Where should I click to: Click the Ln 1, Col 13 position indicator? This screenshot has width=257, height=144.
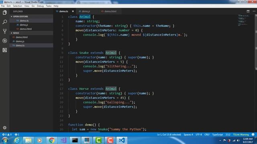pyautogui.click(x=169, y=134)
